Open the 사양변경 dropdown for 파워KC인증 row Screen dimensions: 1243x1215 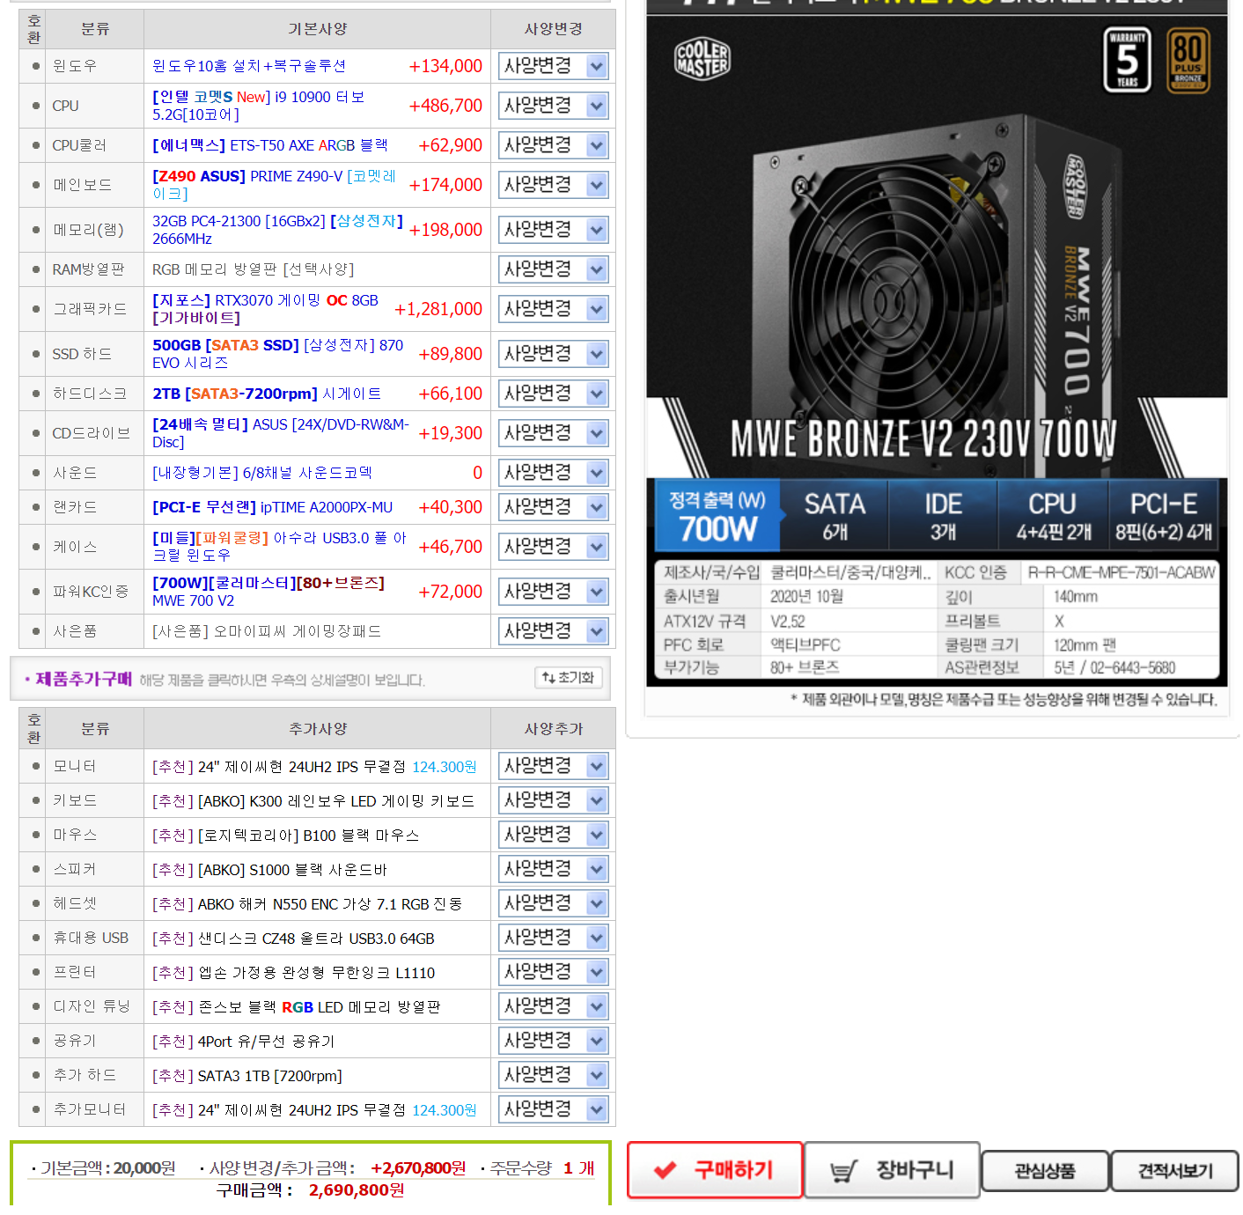(554, 592)
